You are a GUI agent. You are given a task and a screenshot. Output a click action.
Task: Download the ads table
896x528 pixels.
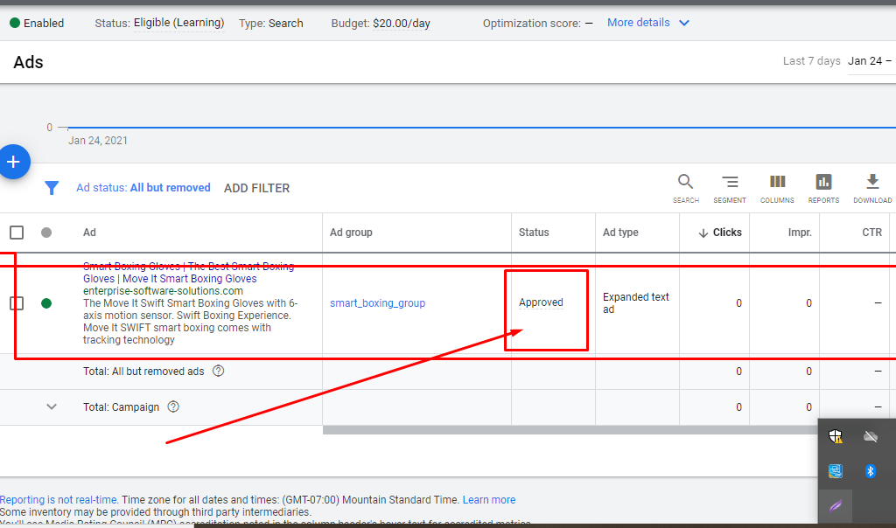[x=872, y=189]
